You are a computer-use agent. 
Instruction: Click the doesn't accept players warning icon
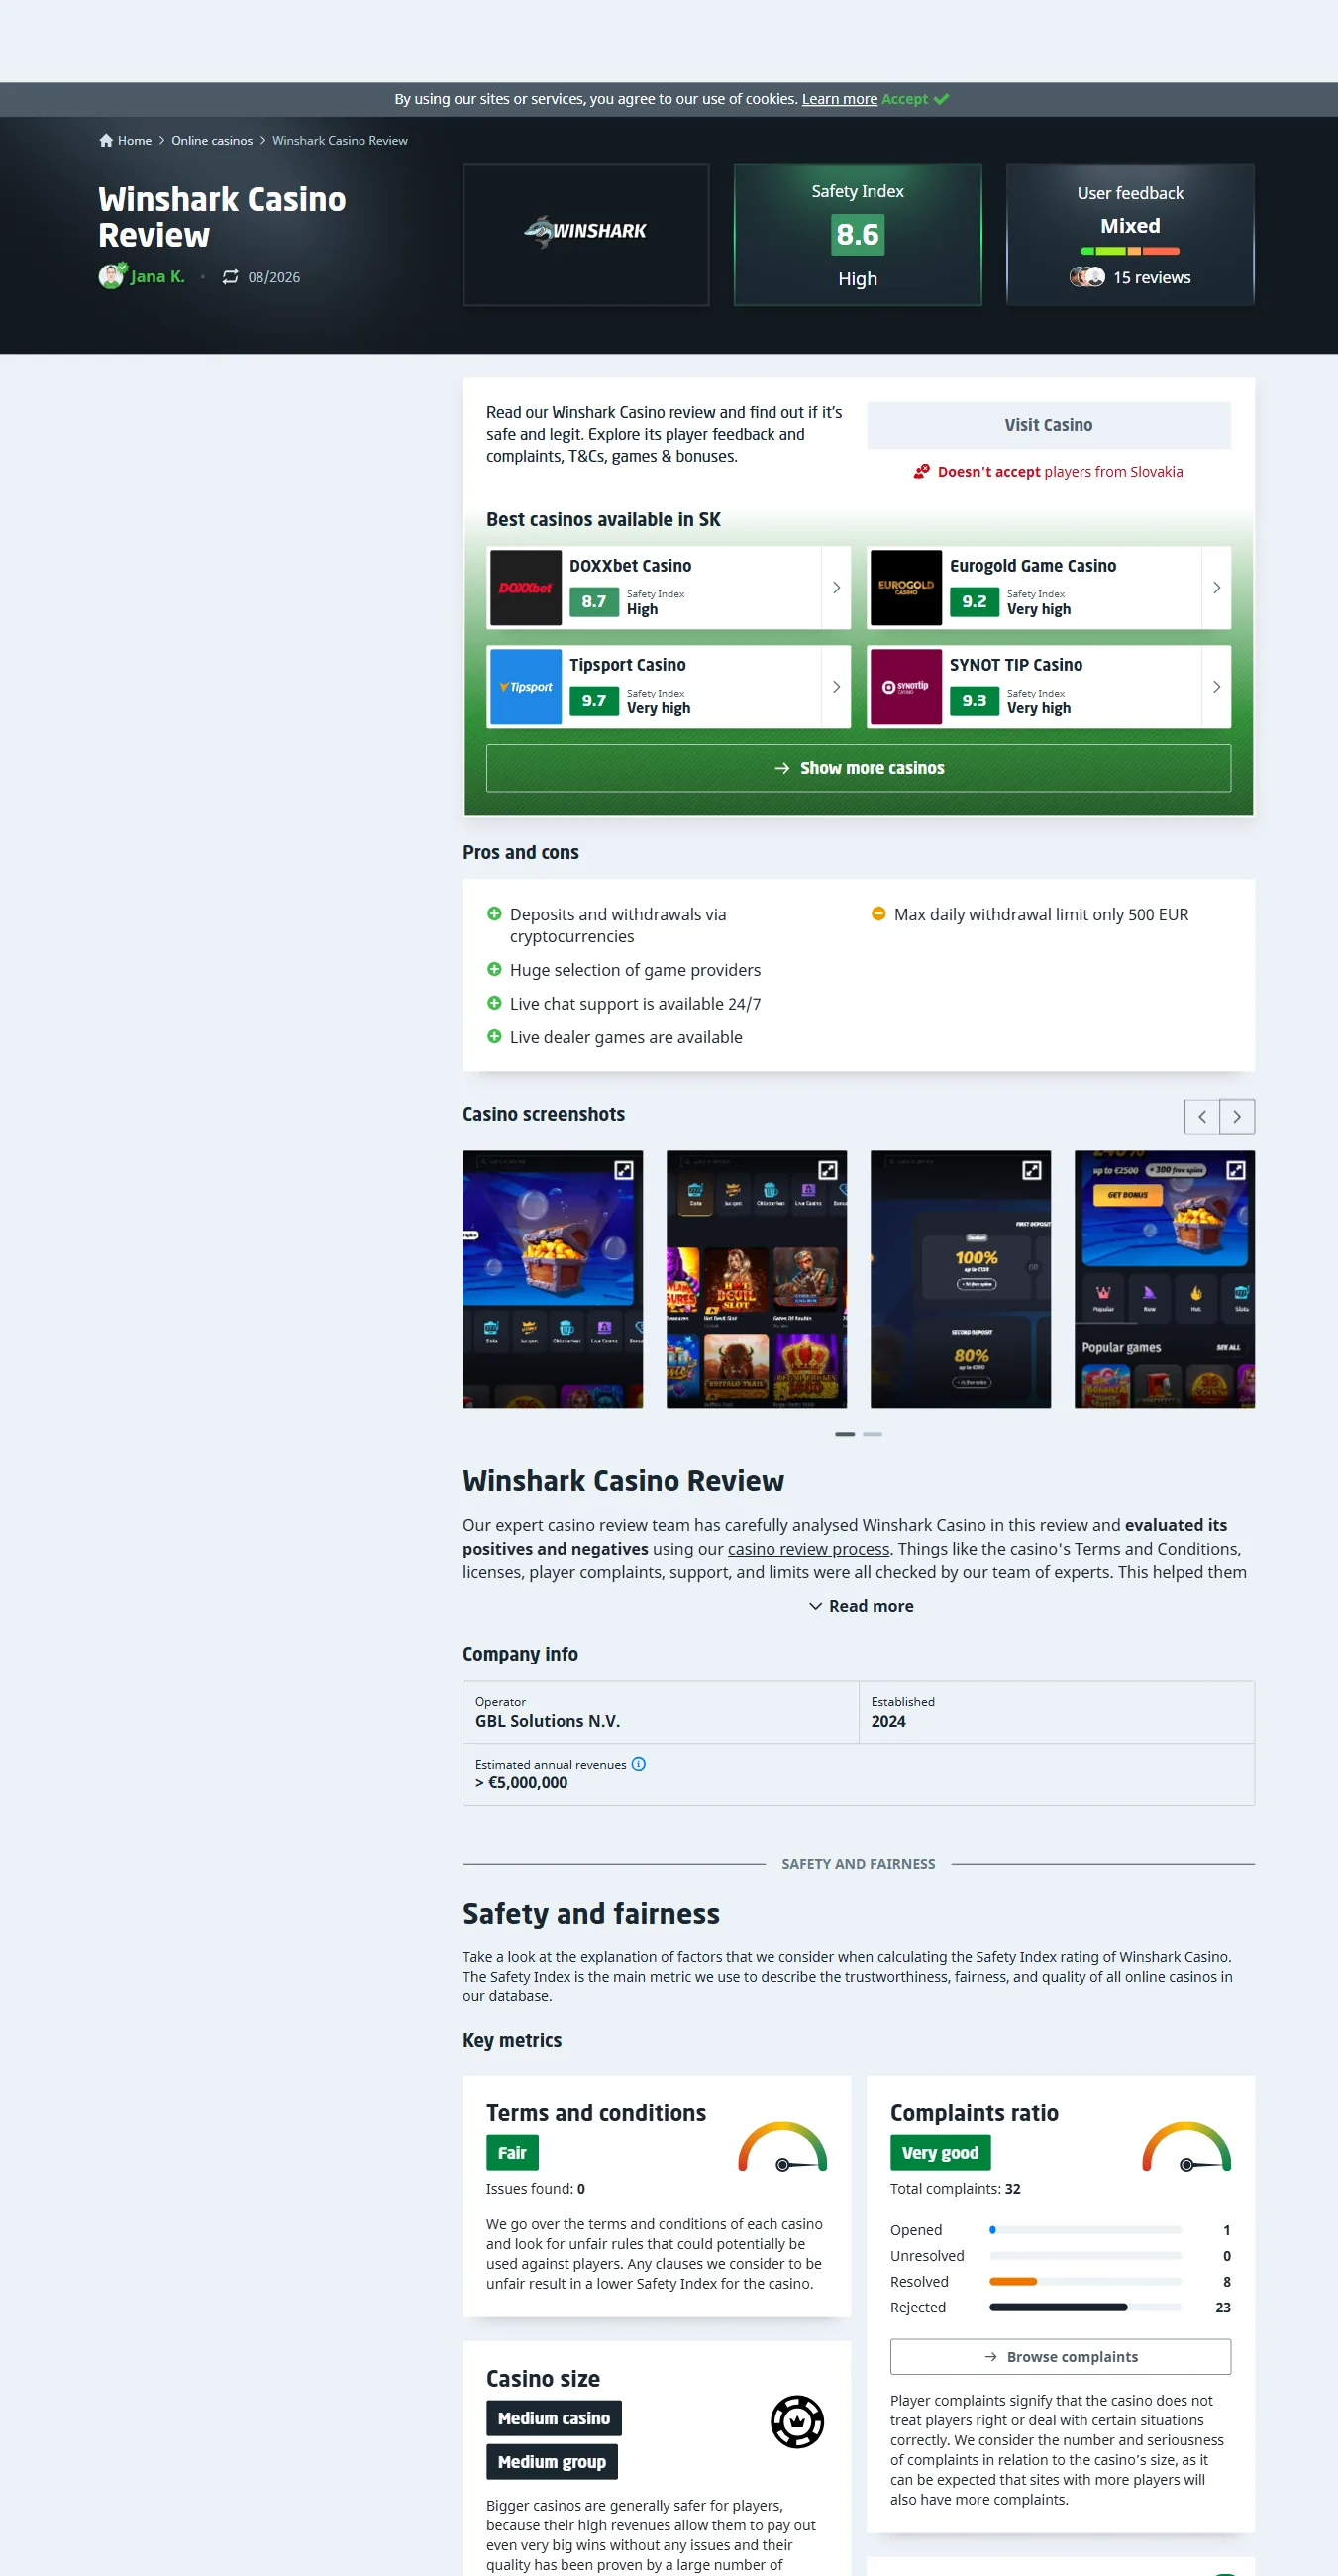click(921, 471)
